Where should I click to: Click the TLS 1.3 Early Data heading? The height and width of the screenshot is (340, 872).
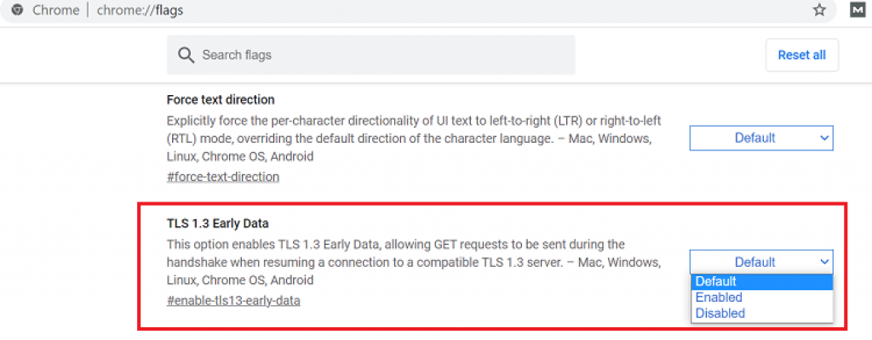217,224
